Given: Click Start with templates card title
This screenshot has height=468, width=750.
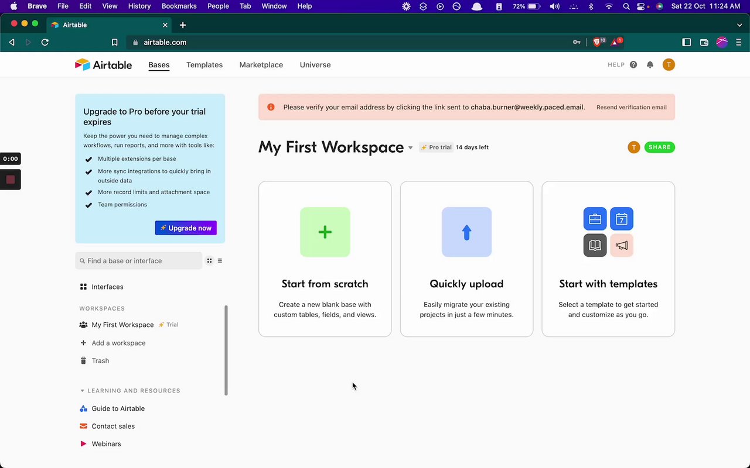Looking at the screenshot, I should pyautogui.click(x=608, y=284).
